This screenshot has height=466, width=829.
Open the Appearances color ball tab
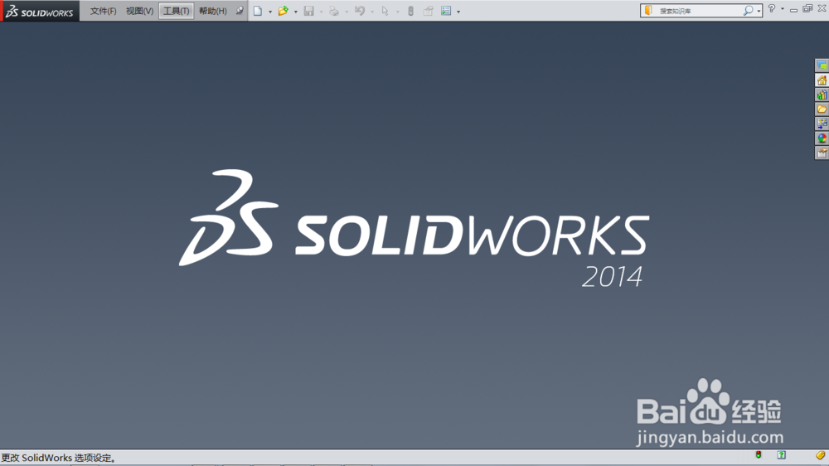click(x=822, y=138)
